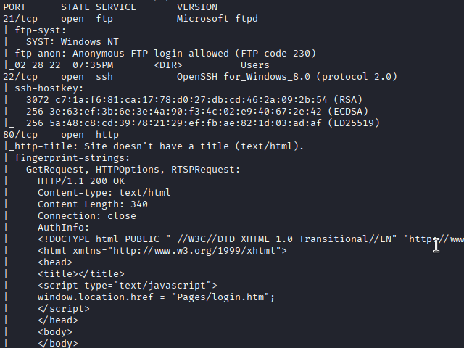Click the script type text/javascript line
The image size is (464, 348).
128,285
